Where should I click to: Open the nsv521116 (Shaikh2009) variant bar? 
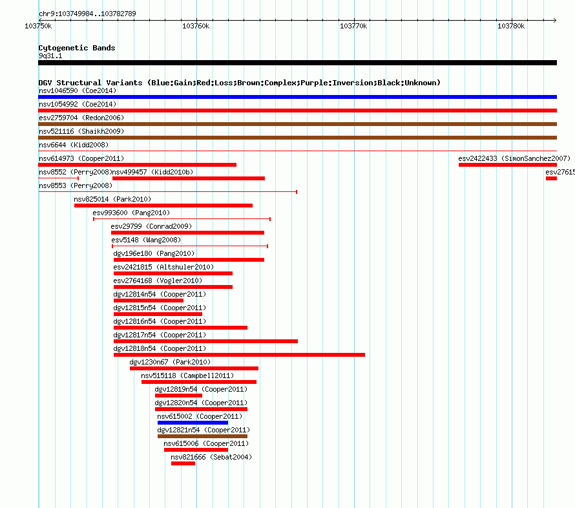297,138
